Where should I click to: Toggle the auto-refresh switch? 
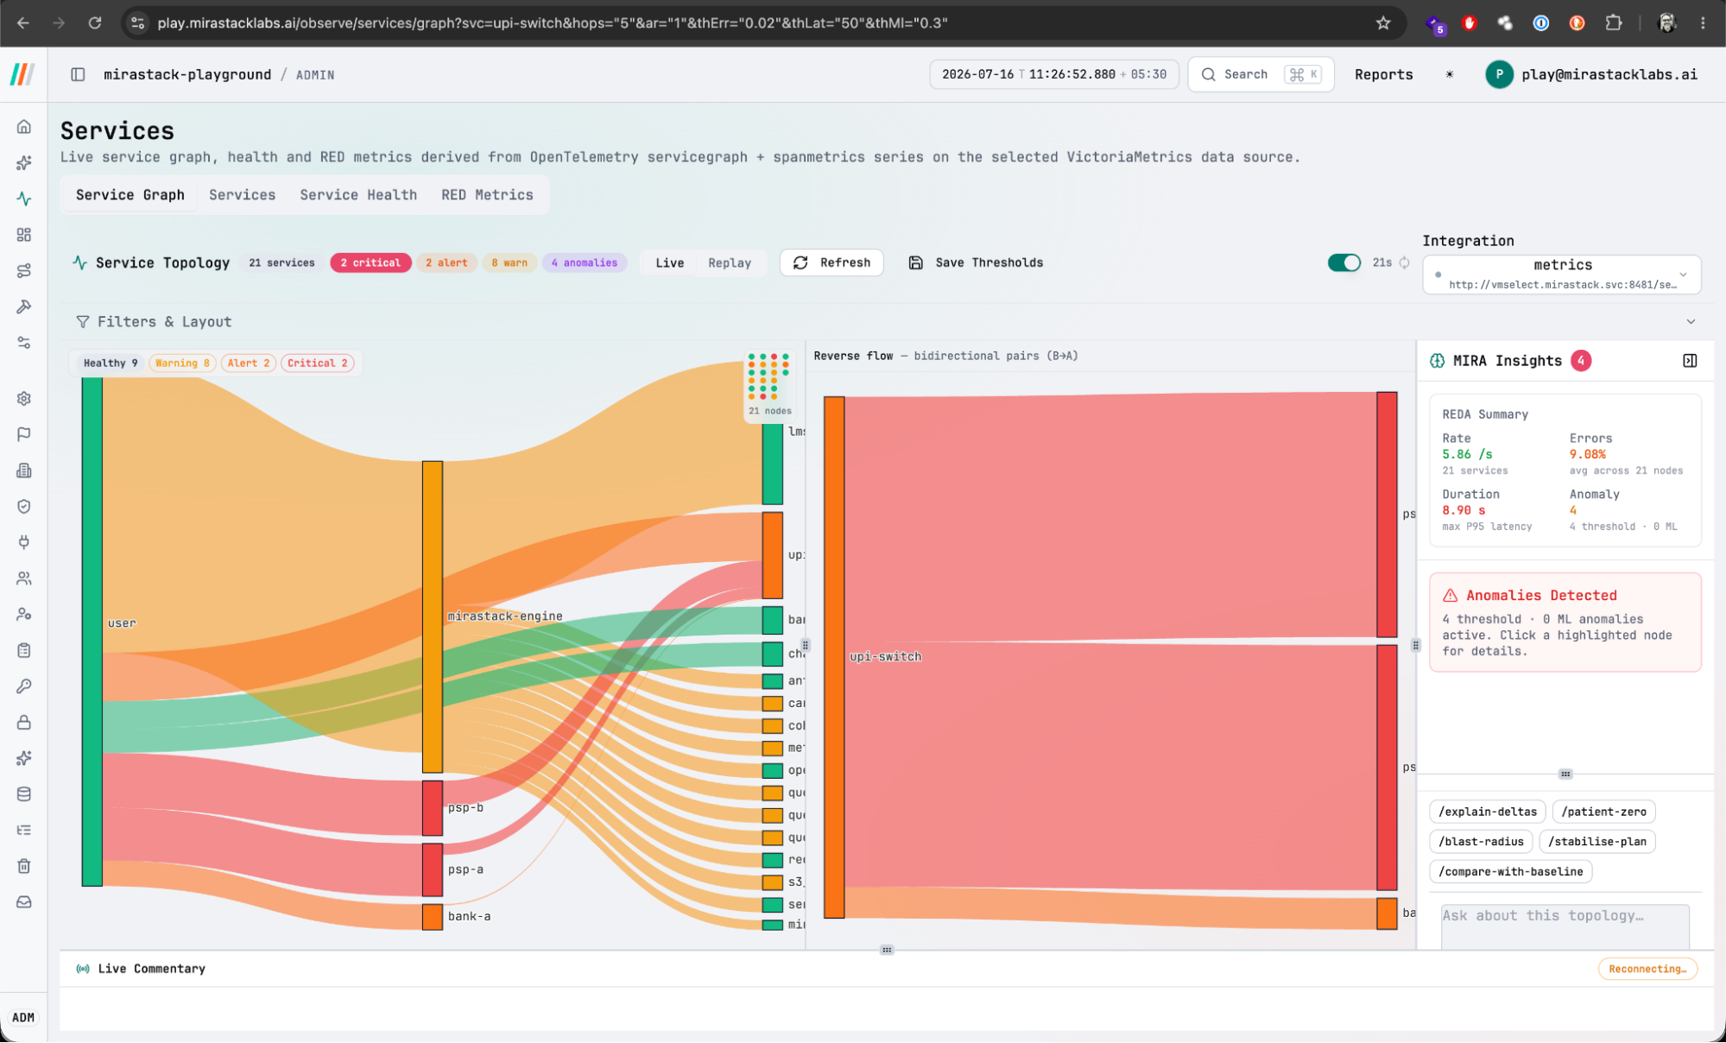[x=1344, y=262]
